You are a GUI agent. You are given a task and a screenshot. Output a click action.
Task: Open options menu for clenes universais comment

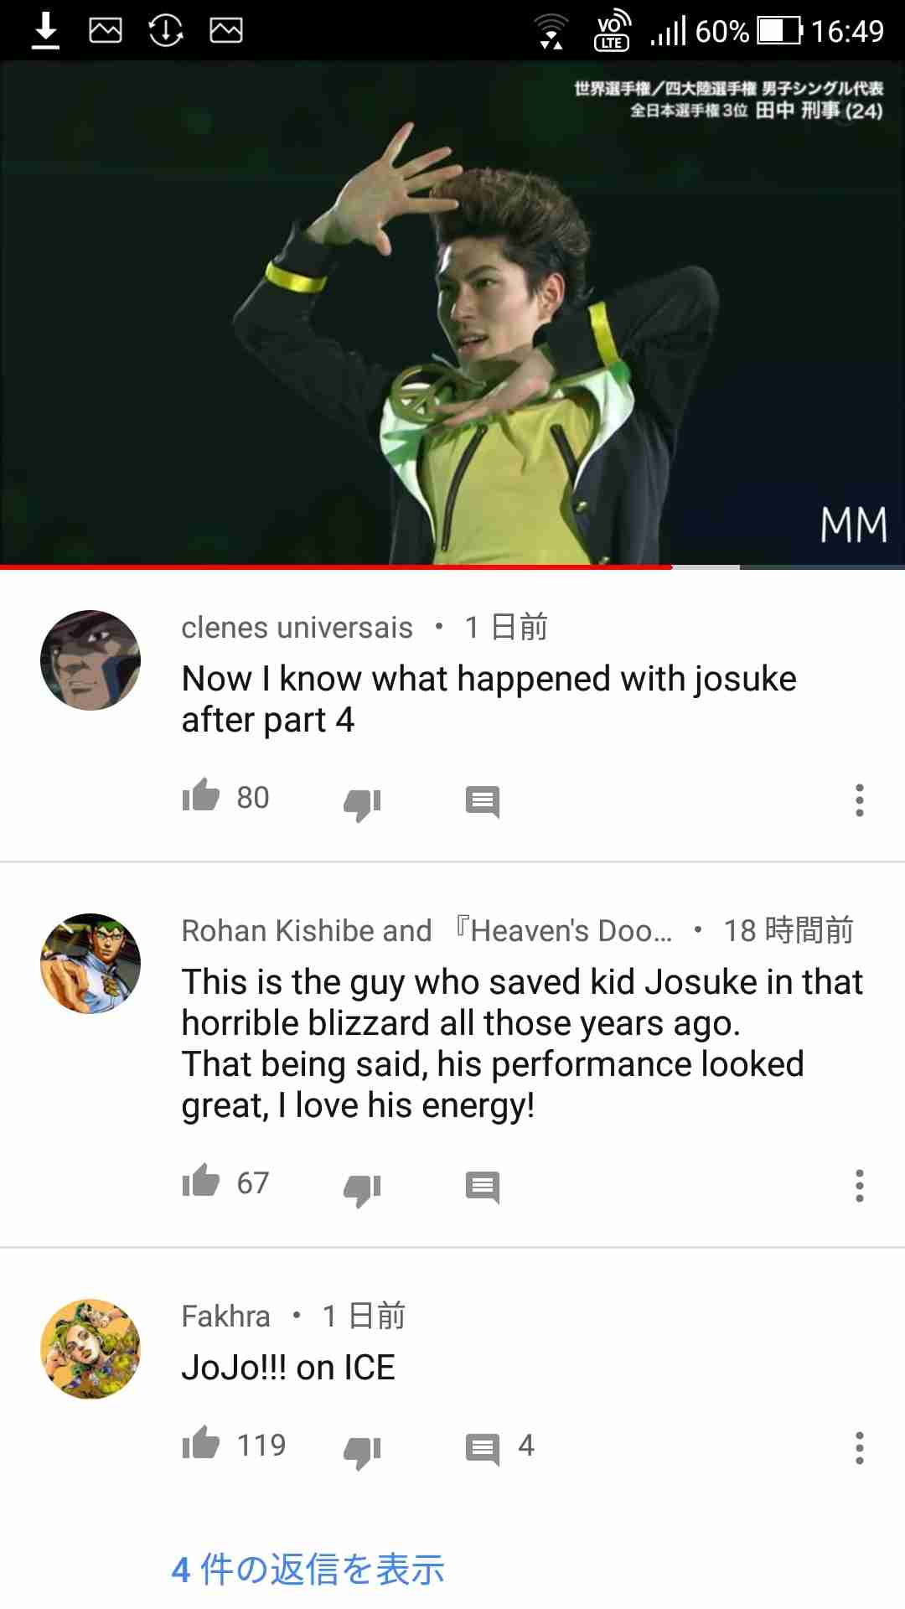859,800
